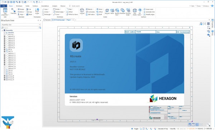Click the Boolean tool
215x130 pixels.
(123, 11)
